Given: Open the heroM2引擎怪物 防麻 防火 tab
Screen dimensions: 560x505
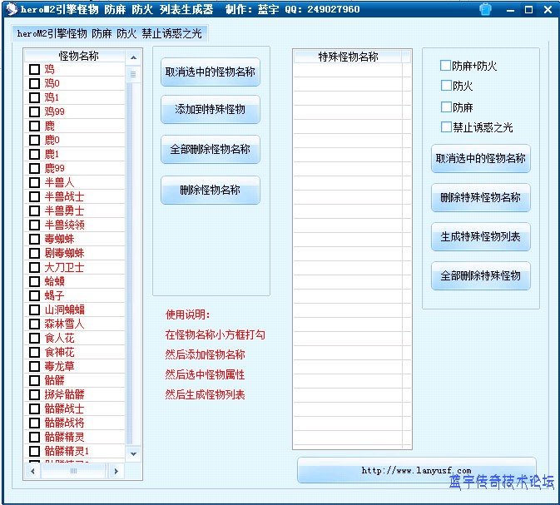Looking at the screenshot, I should click(109, 34).
